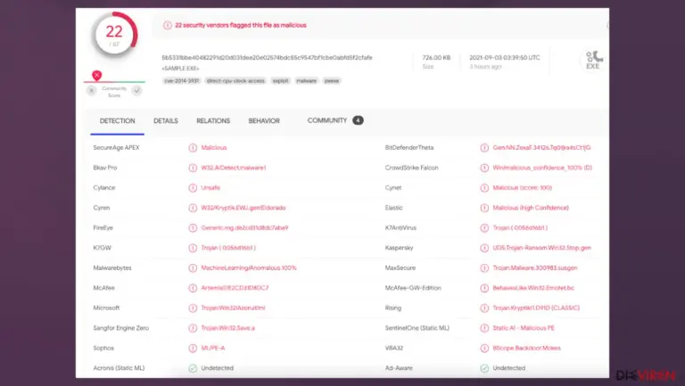
Task: Select the peexe tag
Action: pyautogui.click(x=332, y=81)
